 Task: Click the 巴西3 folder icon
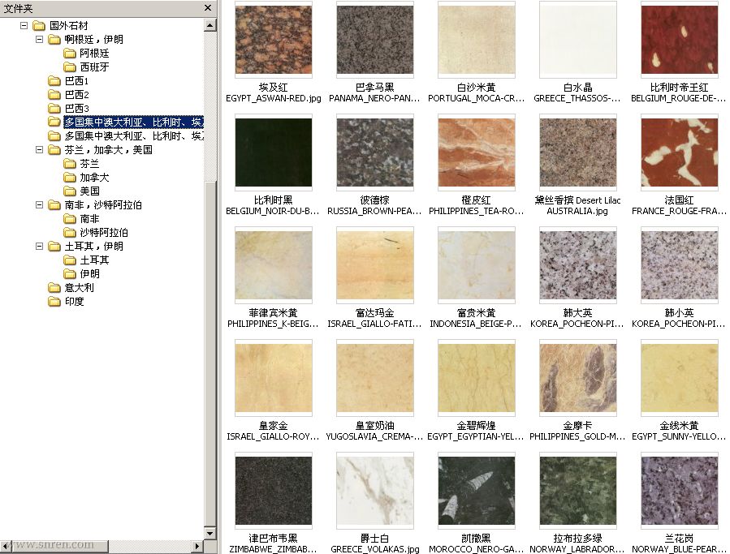point(54,109)
